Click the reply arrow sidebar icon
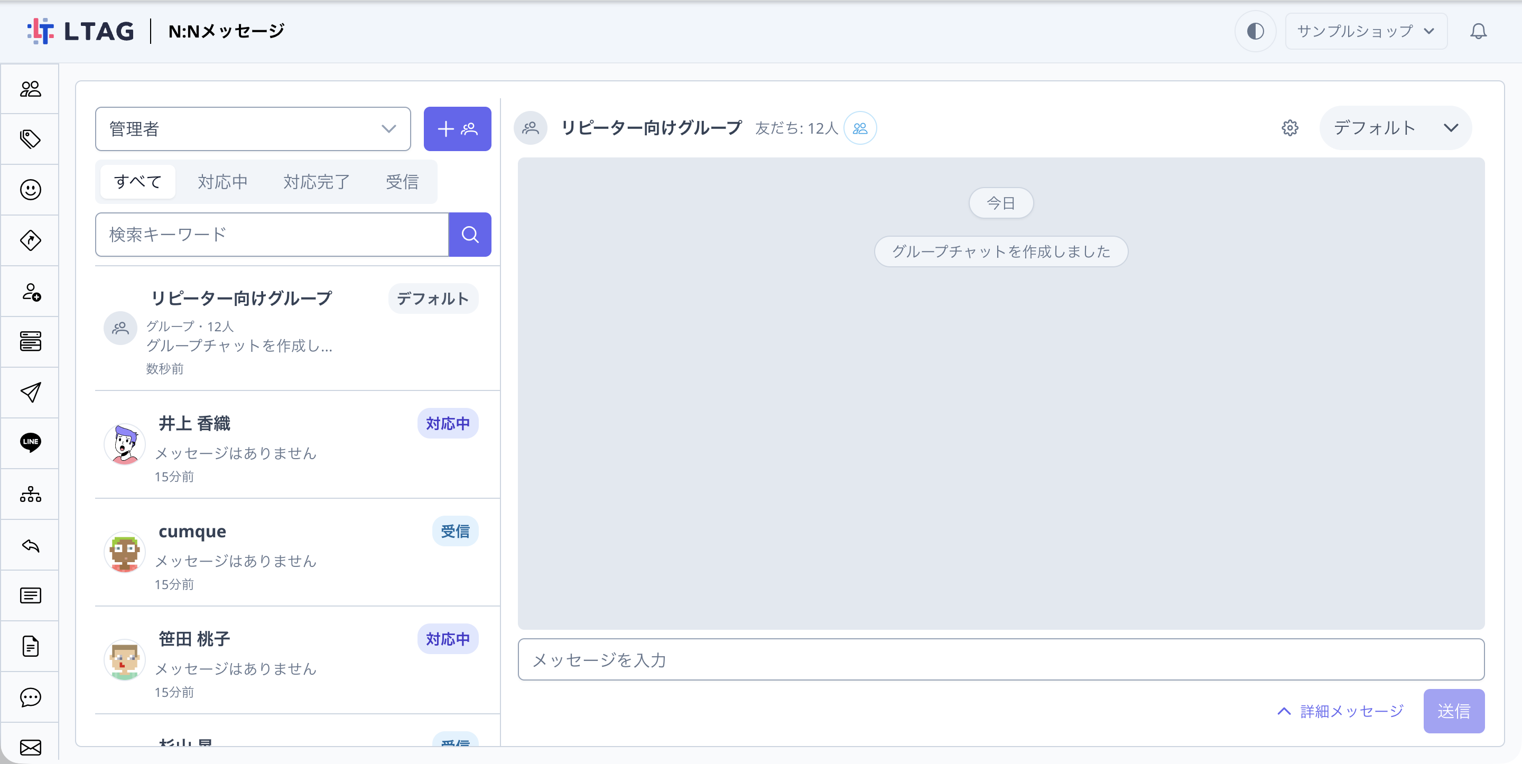 tap(30, 545)
